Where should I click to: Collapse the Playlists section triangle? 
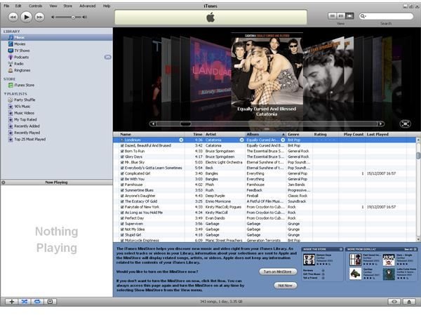5,94
